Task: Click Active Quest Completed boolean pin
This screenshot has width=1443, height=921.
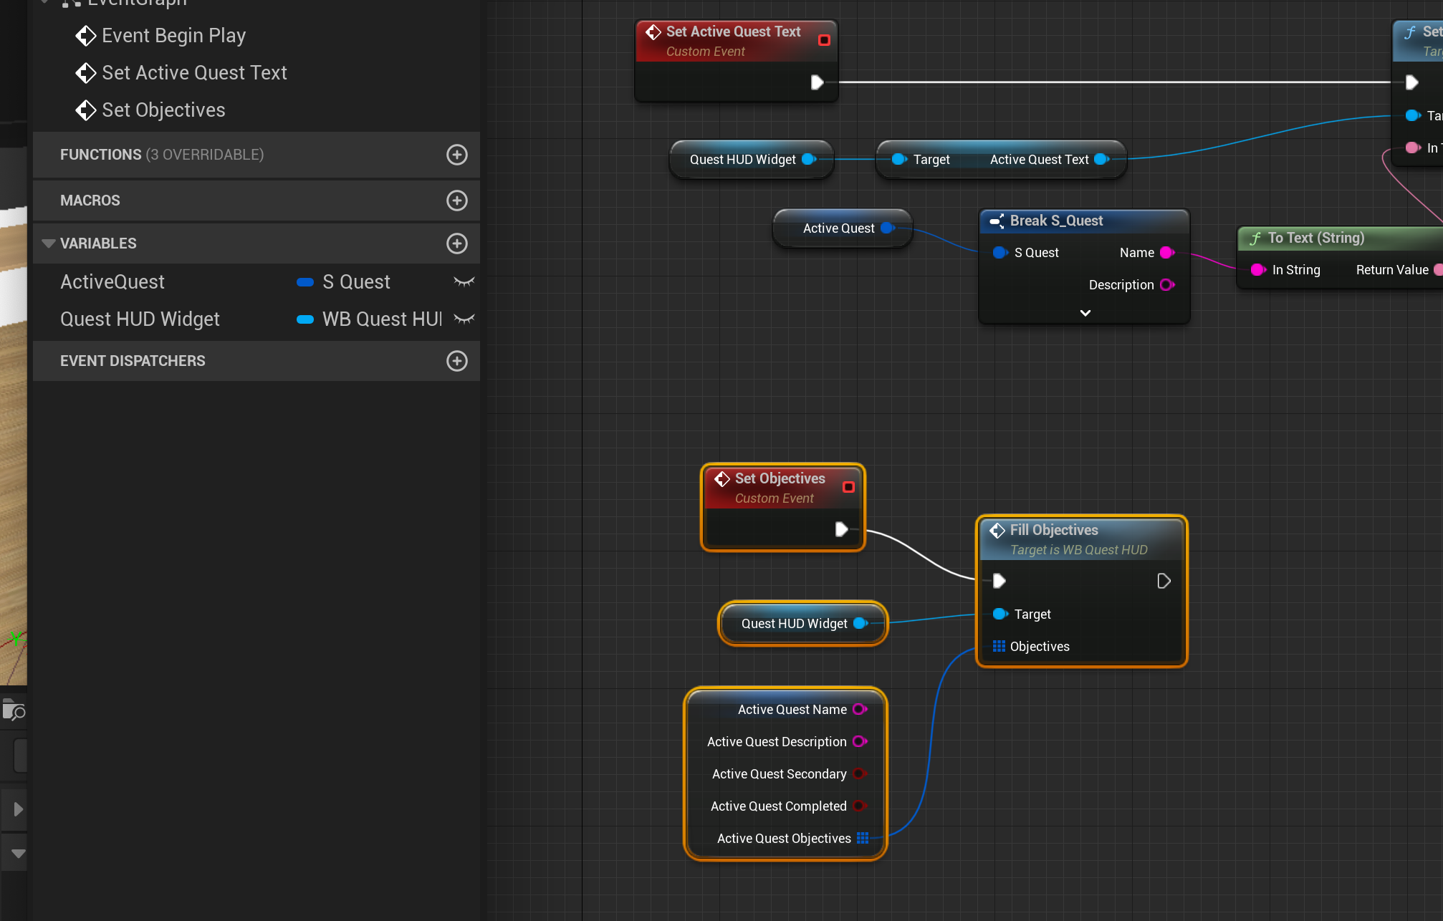Action: (x=859, y=806)
